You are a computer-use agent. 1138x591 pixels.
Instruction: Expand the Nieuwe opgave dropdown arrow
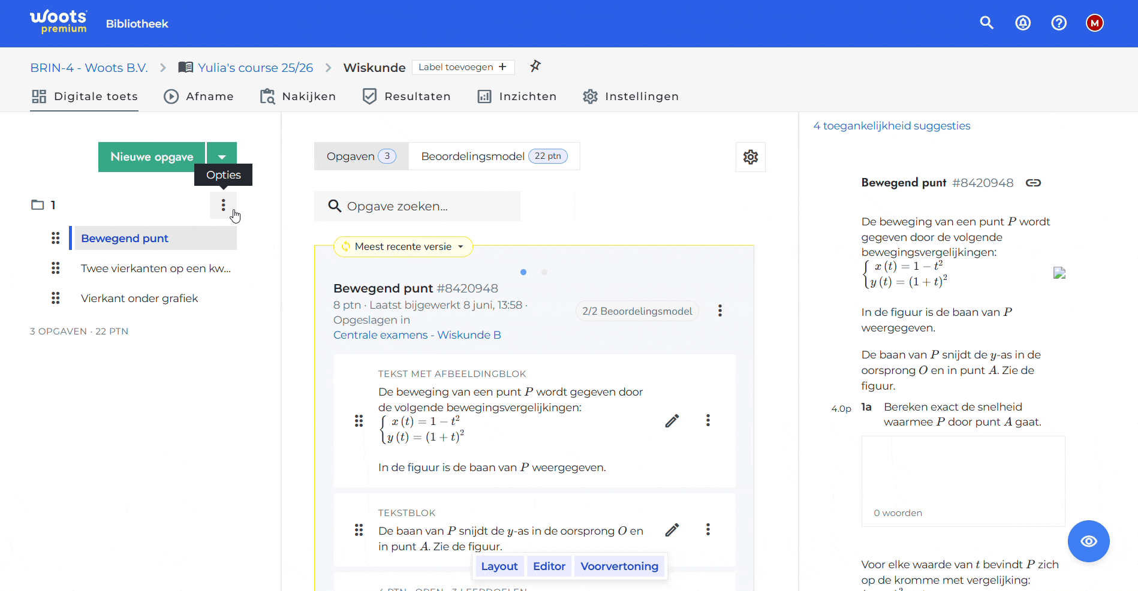pos(222,157)
